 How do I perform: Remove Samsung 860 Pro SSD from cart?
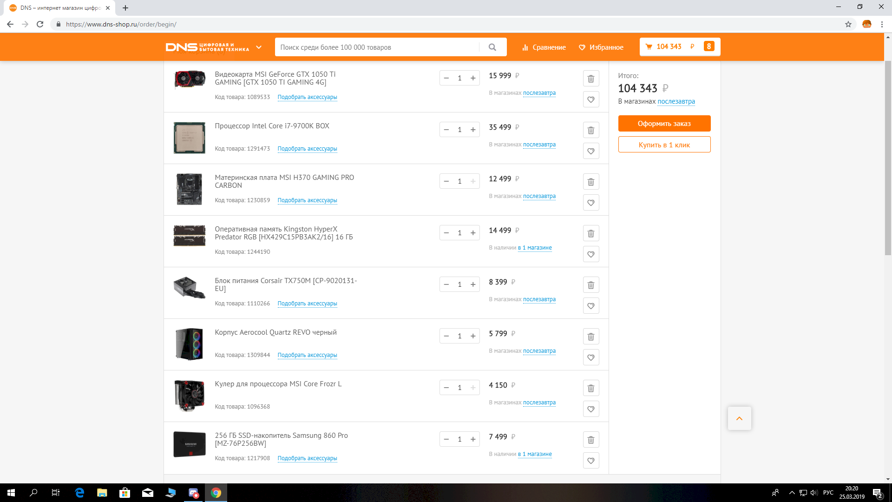(x=591, y=440)
